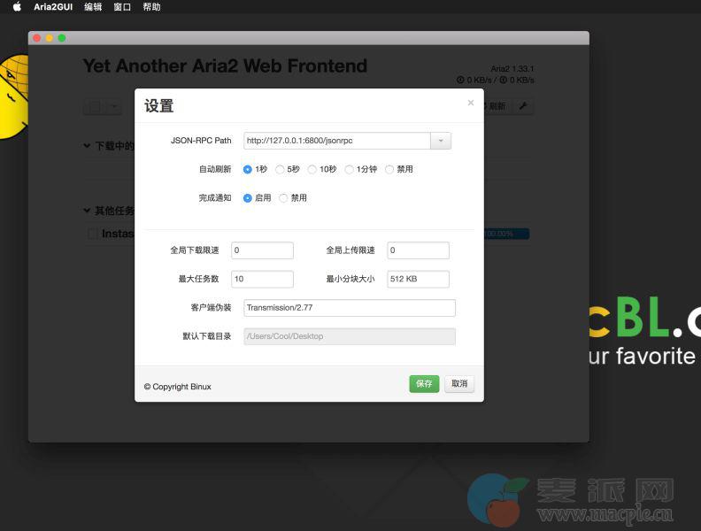Image resolution: width=701 pixels, height=531 pixels.
Task: Choose 10秒 auto-refresh option
Action: coord(312,169)
